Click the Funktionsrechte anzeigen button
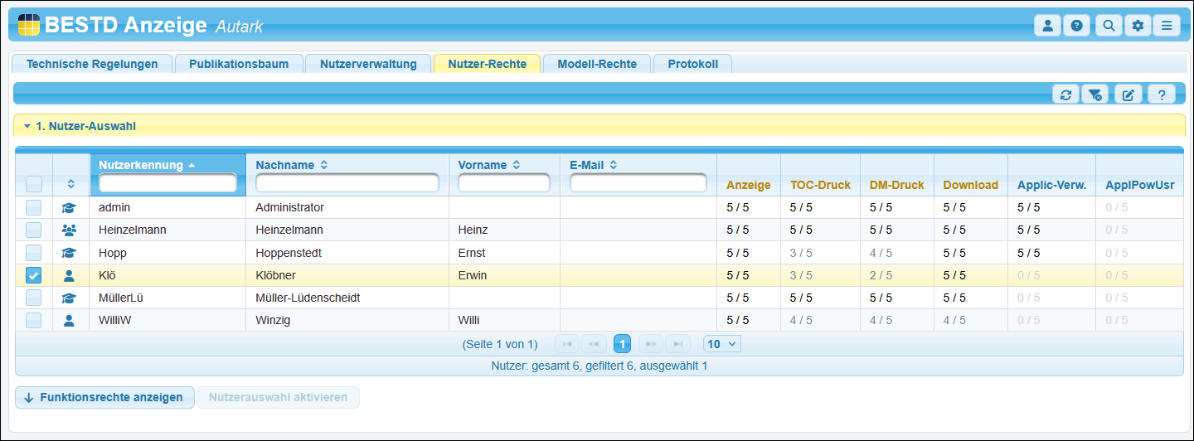1194x441 pixels. point(104,397)
